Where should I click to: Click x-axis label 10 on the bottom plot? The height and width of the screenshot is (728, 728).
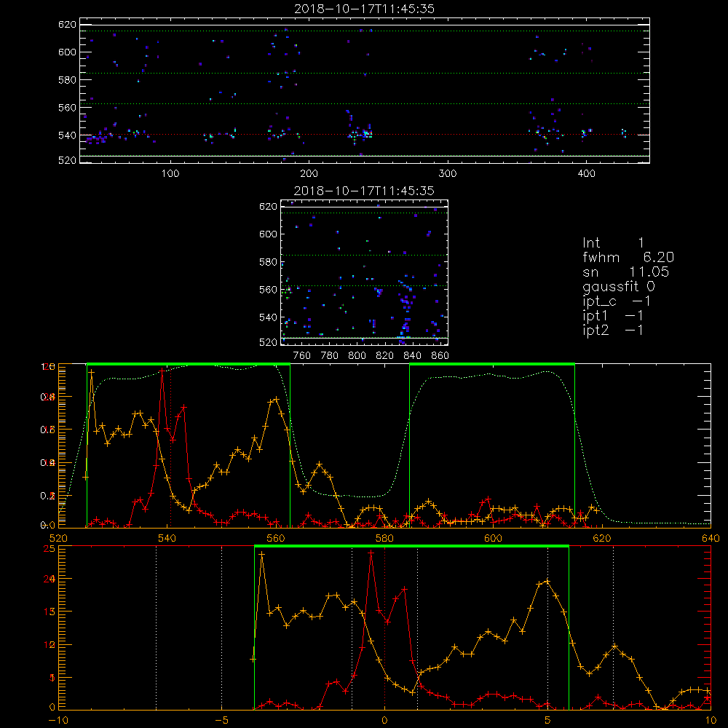click(711, 720)
